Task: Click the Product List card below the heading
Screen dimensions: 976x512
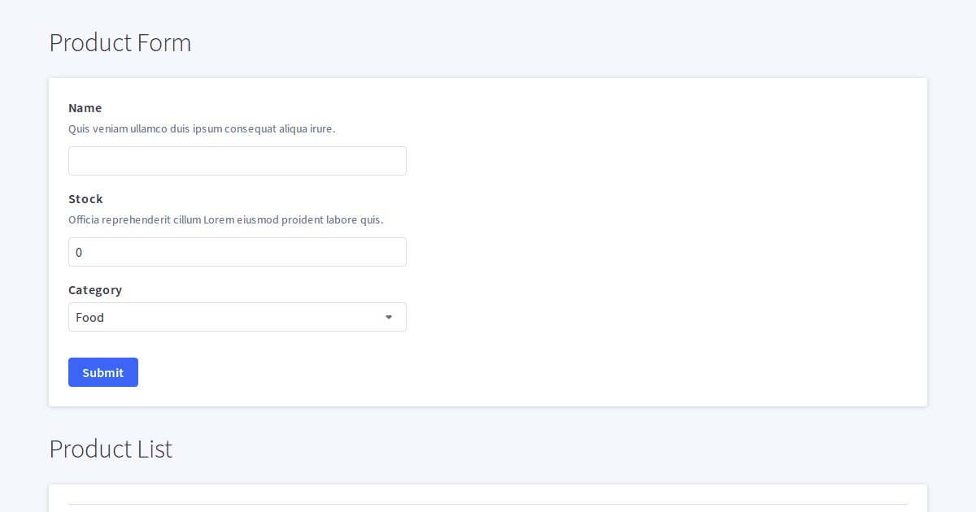Action: 488,500
